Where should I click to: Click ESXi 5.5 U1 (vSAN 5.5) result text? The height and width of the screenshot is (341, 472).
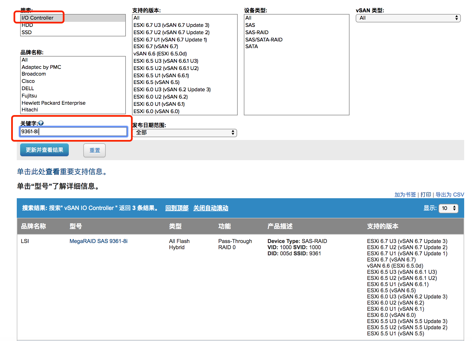(396, 333)
